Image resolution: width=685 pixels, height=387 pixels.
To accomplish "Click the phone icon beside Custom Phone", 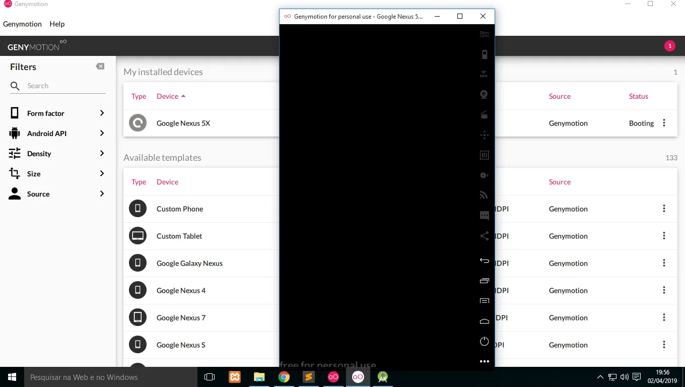I will coord(138,209).
